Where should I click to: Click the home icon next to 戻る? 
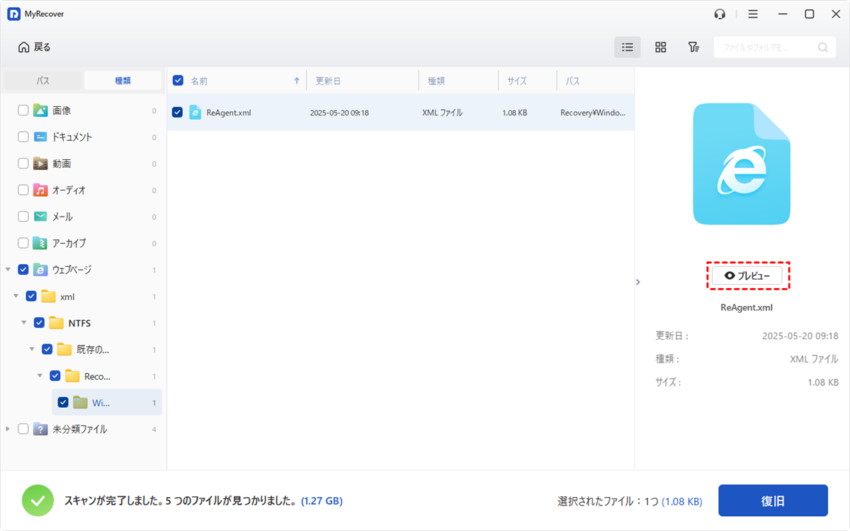[24, 47]
